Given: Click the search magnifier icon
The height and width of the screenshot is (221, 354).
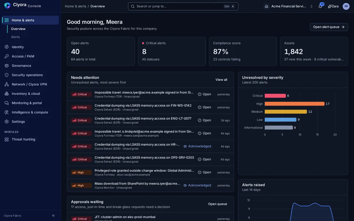Looking at the screenshot, I should 133,6.
